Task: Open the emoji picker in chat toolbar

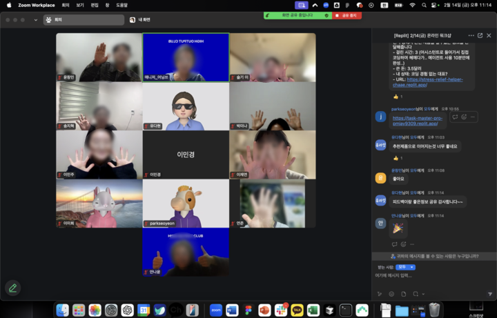Action: (x=391, y=295)
